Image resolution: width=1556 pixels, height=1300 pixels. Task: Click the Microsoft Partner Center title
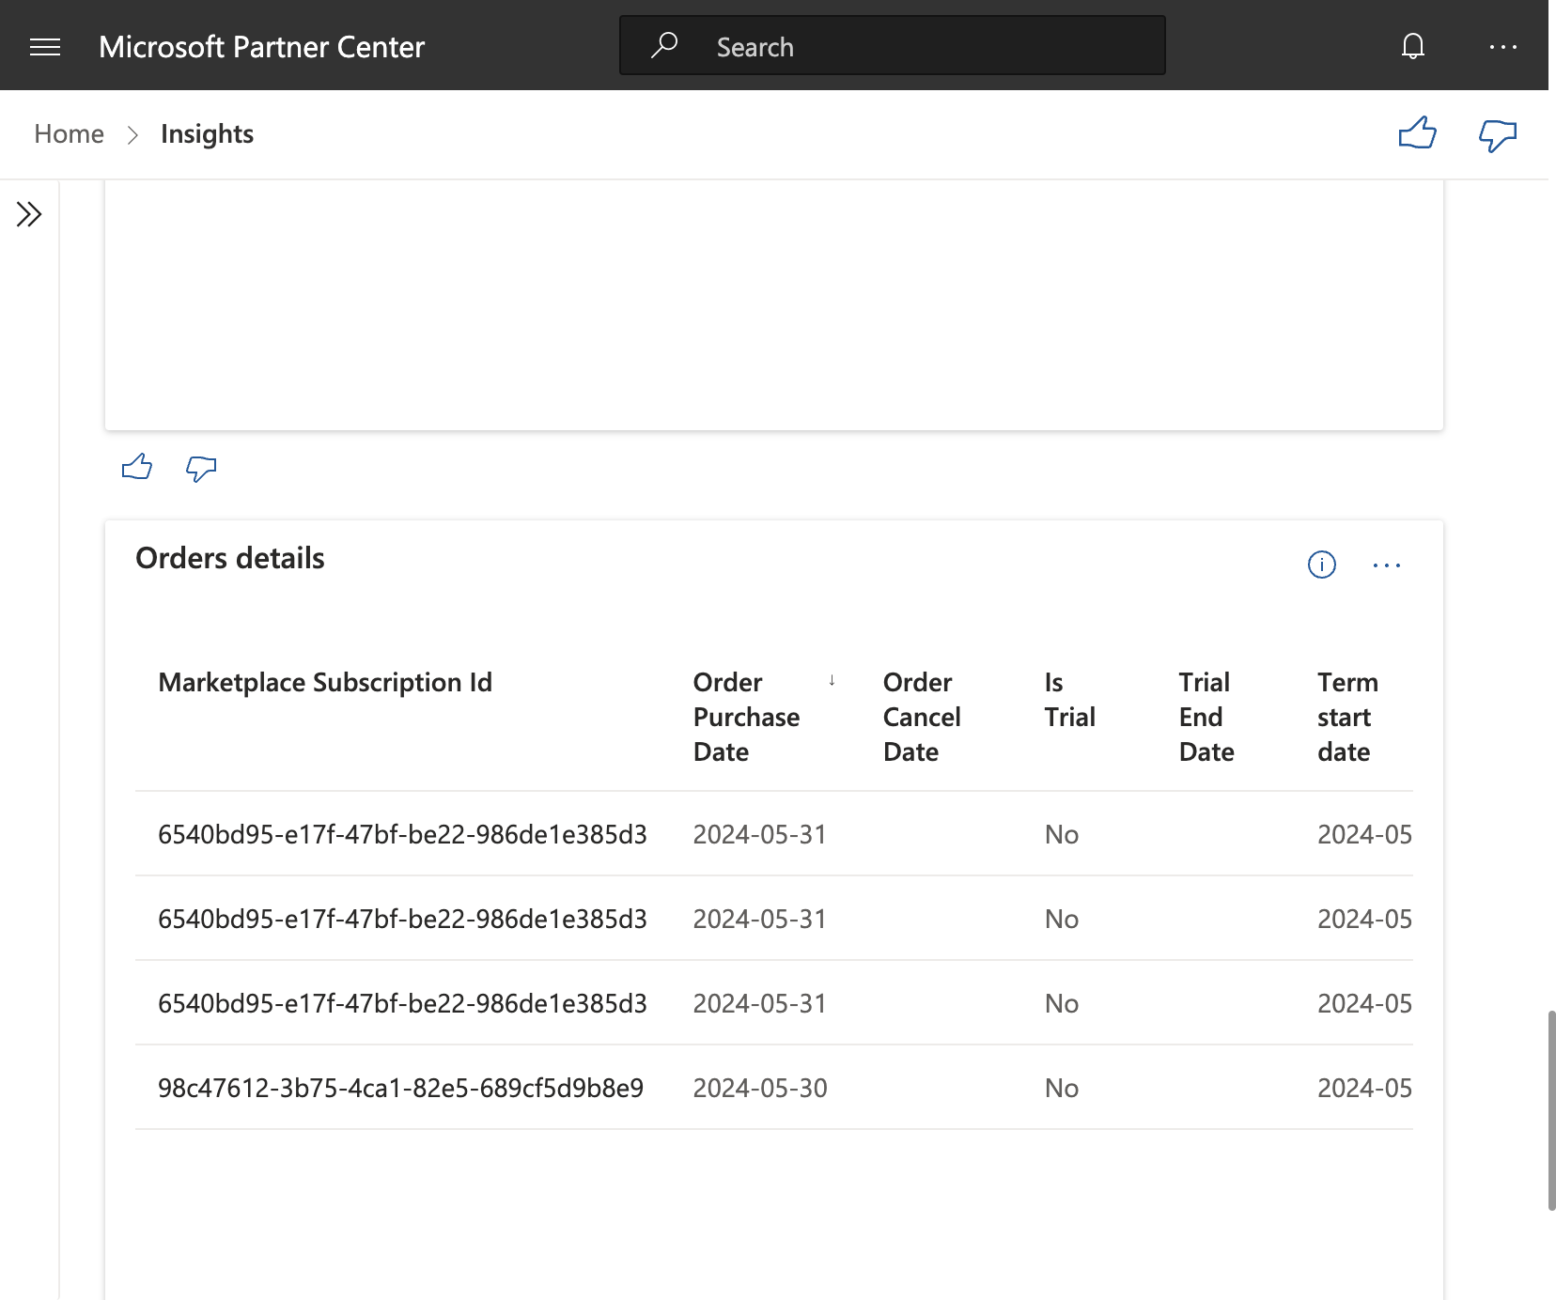pyautogui.click(x=261, y=47)
